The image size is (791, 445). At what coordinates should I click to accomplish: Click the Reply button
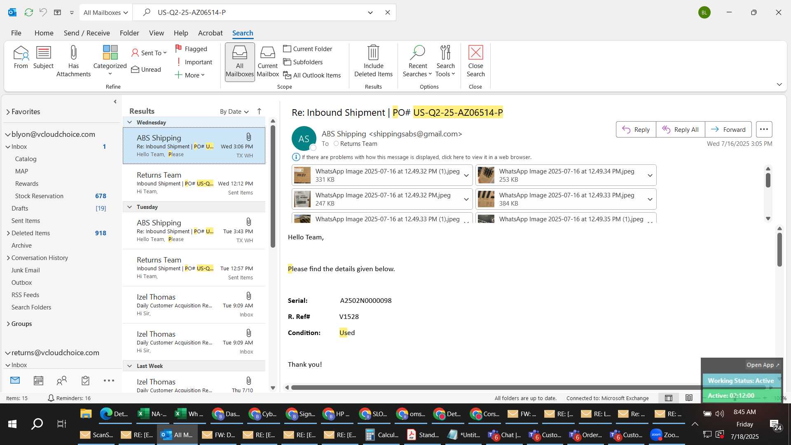pyautogui.click(x=636, y=129)
